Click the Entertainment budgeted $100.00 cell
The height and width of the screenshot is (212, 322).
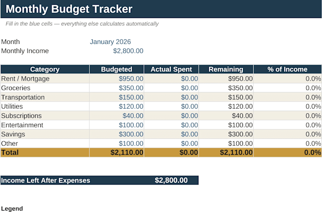pos(116,125)
